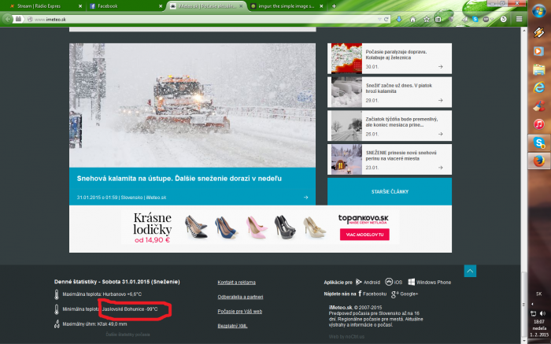Launch Internet Explorer from taskbar
Image resolution: width=551 pixels, height=344 pixels.
point(538,87)
